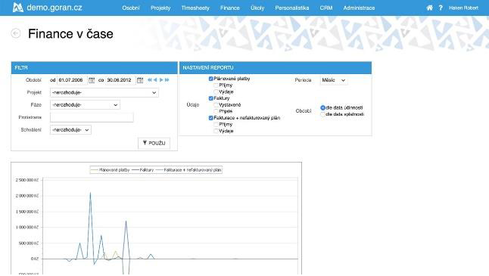Image resolution: width=489 pixels, height=276 pixels.
Task: Click Faktury legend entry in chart
Action: pyautogui.click(x=143, y=170)
